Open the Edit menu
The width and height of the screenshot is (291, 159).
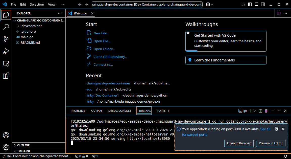click(x=23, y=4)
